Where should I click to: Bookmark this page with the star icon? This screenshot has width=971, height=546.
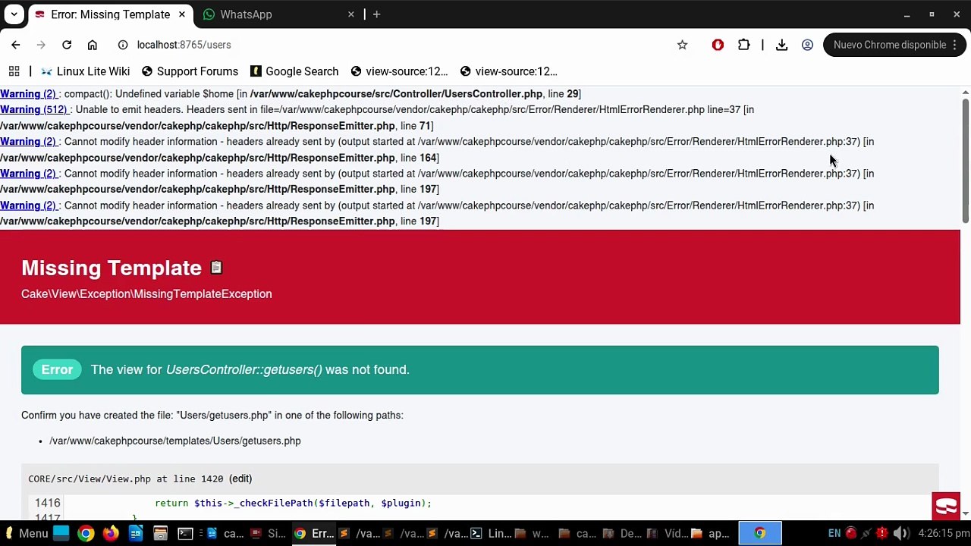click(682, 45)
